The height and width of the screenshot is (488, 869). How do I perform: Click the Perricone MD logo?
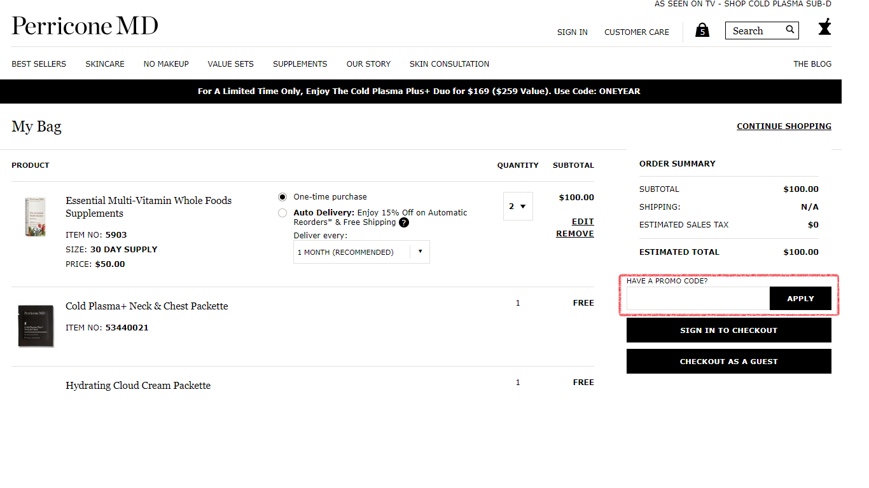click(84, 26)
